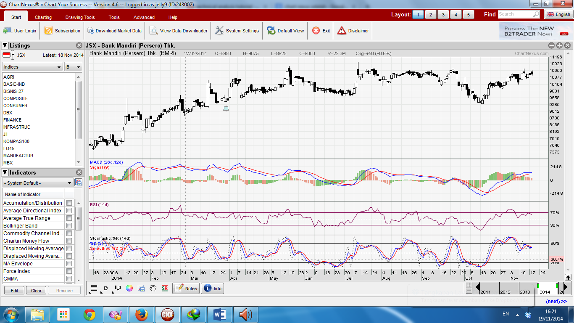Select the hand pan tool

click(153, 288)
